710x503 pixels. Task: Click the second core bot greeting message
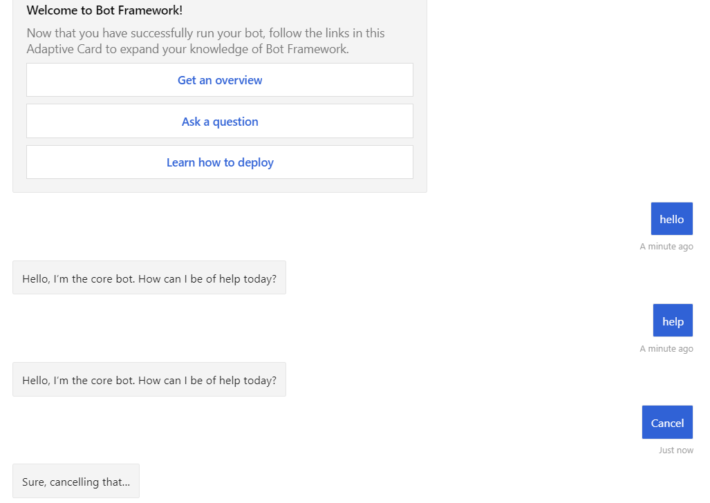click(x=149, y=379)
